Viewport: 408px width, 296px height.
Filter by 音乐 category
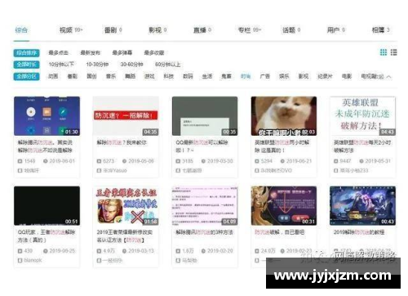click(111, 77)
